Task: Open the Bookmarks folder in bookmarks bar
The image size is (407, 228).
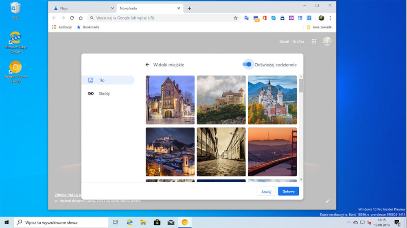Action: [88, 27]
